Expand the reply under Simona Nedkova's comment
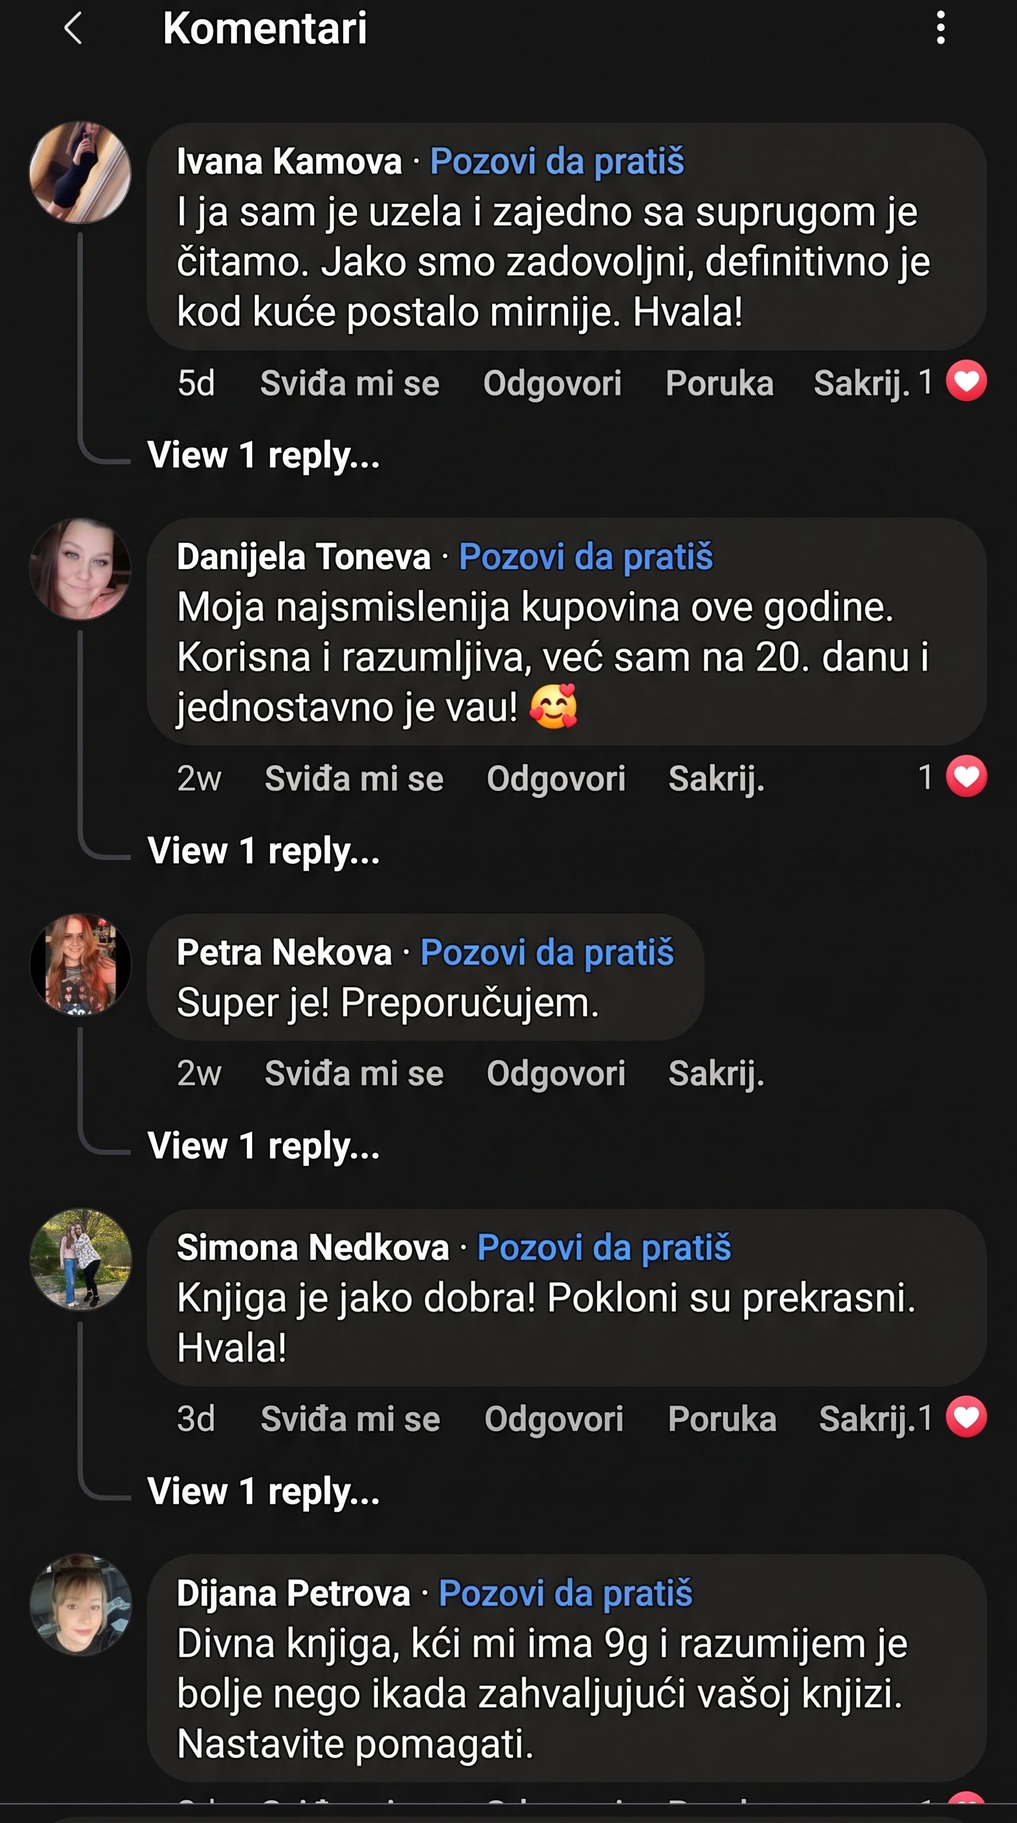The height and width of the screenshot is (1823, 1017). coord(264,1491)
